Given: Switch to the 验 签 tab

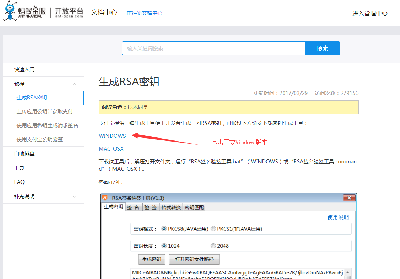Looking at the screenshot, I should coord(150,207).
